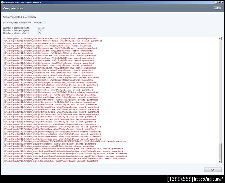Minimize the Computer scan window
The width and height of the screenshot is (225, 183).
point(216,2)
